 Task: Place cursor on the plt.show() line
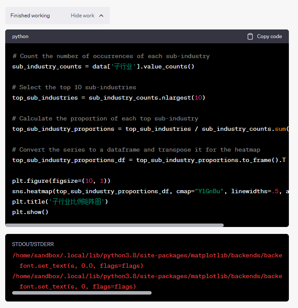click(x=30, y=212)
